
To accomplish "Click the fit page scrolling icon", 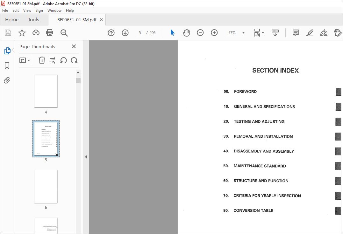I will pyautogui.click(x=257, y=33).
